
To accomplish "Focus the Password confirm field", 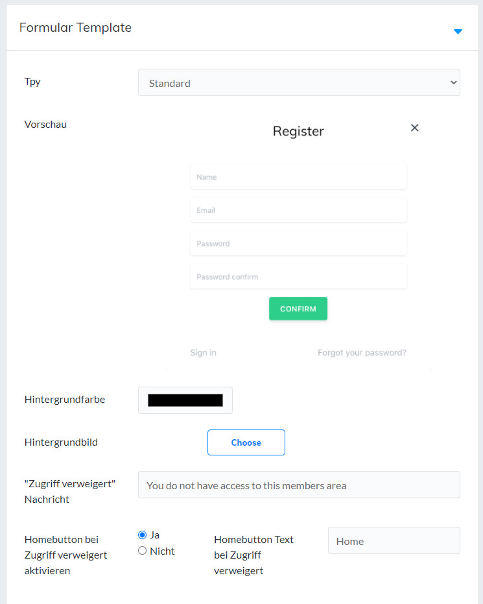I will 298,277.
